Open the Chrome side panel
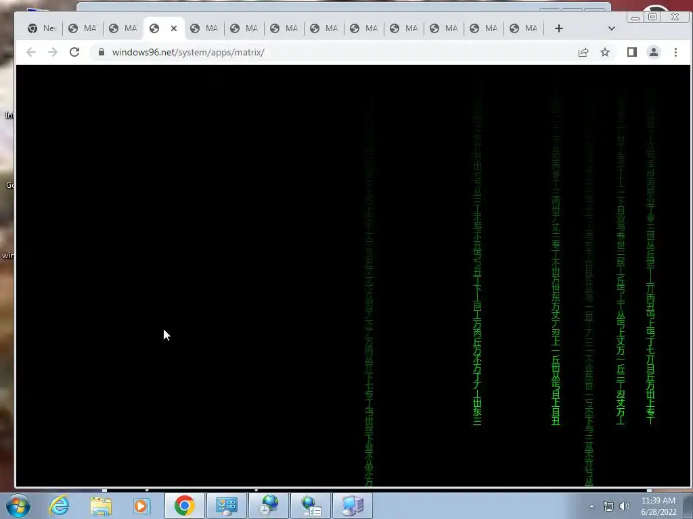Viewport: 693px width, 519px height. [x=632, y=52]
